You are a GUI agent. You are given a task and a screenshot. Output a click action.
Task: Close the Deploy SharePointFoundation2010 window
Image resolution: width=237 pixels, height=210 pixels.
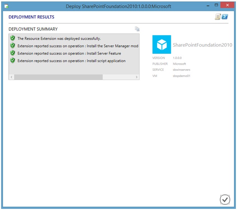[x=227, y=5]
